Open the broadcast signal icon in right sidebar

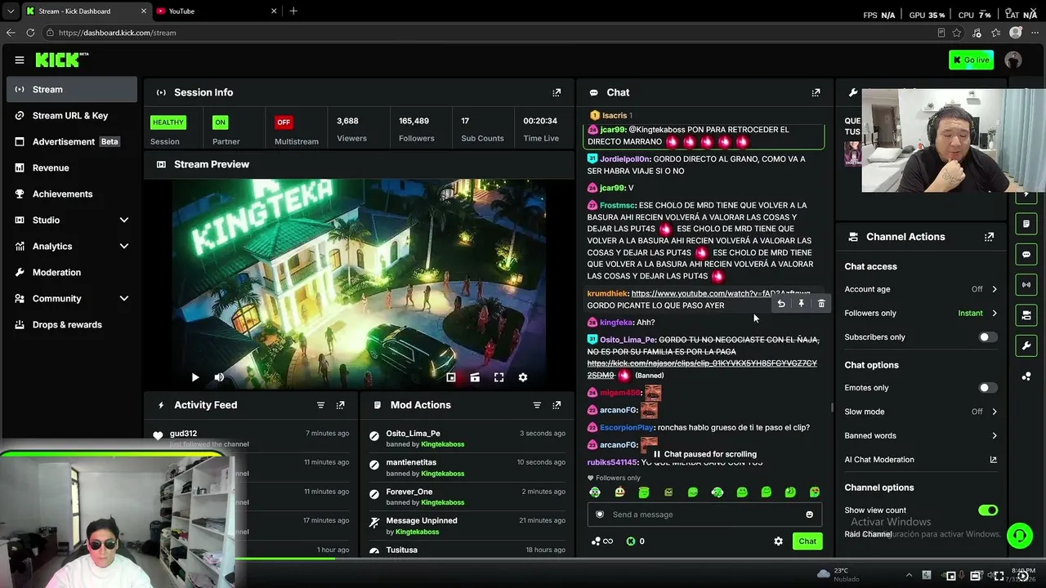[1026, 285]
